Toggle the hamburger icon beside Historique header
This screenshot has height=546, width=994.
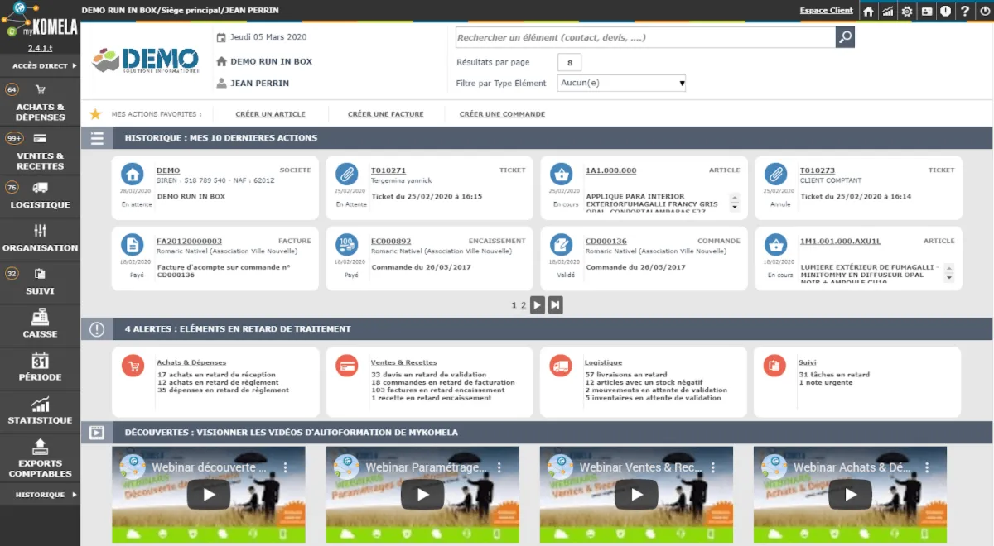(x=97, y=138)
